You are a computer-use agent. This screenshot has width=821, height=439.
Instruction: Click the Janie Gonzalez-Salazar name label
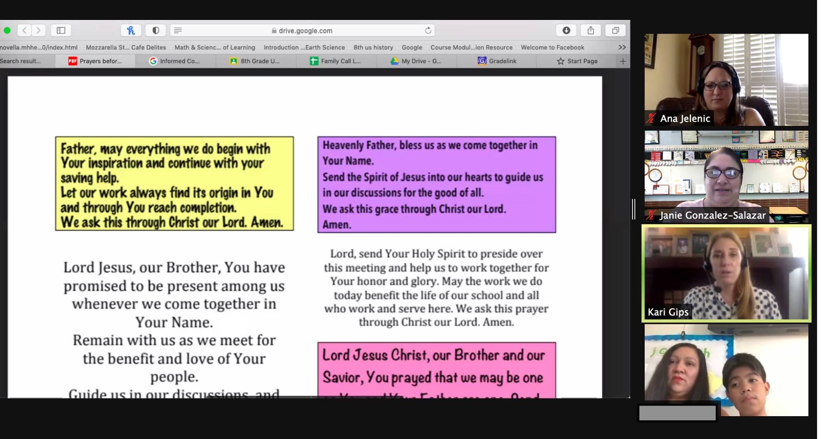pos(713,215)
